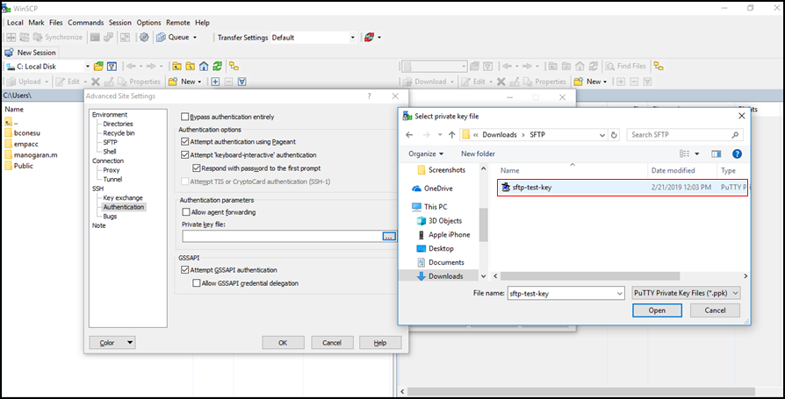Viewport: 785px width, 399px height.
Task: Click the local panel open directory icon
Action: click(98, 66)
